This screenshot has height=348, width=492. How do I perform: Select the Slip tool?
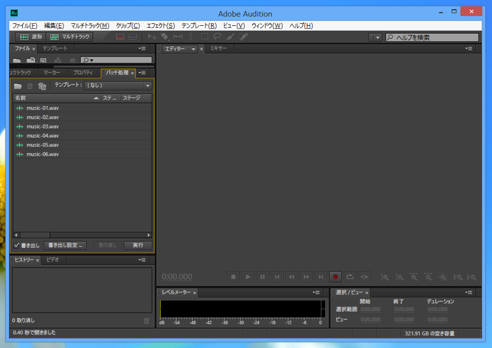pos(178,37)
